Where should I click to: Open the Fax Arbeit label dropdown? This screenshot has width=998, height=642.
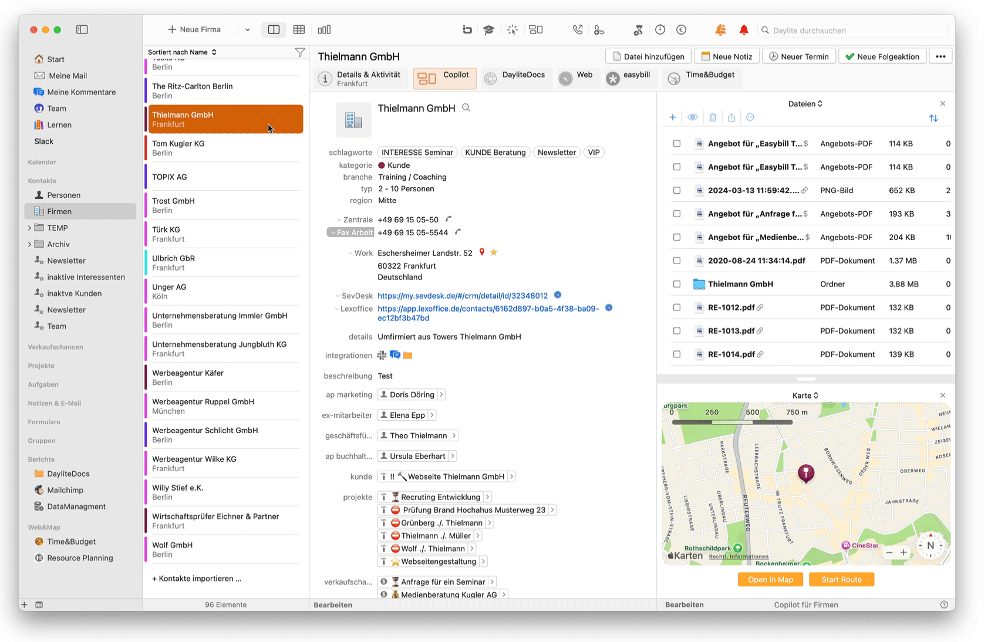tap(350, 232)
